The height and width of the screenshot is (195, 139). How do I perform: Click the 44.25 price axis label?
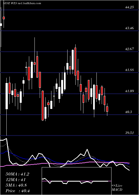point(130,7)
